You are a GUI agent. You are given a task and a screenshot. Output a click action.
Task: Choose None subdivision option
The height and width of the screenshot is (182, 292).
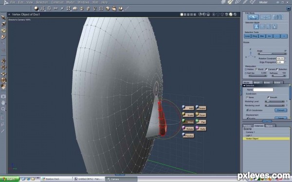point(247,98)
